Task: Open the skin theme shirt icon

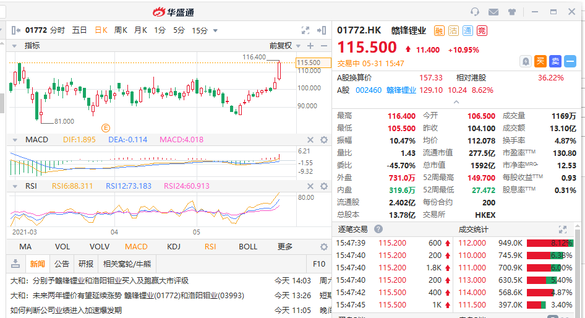Action: tap(512, 12)
